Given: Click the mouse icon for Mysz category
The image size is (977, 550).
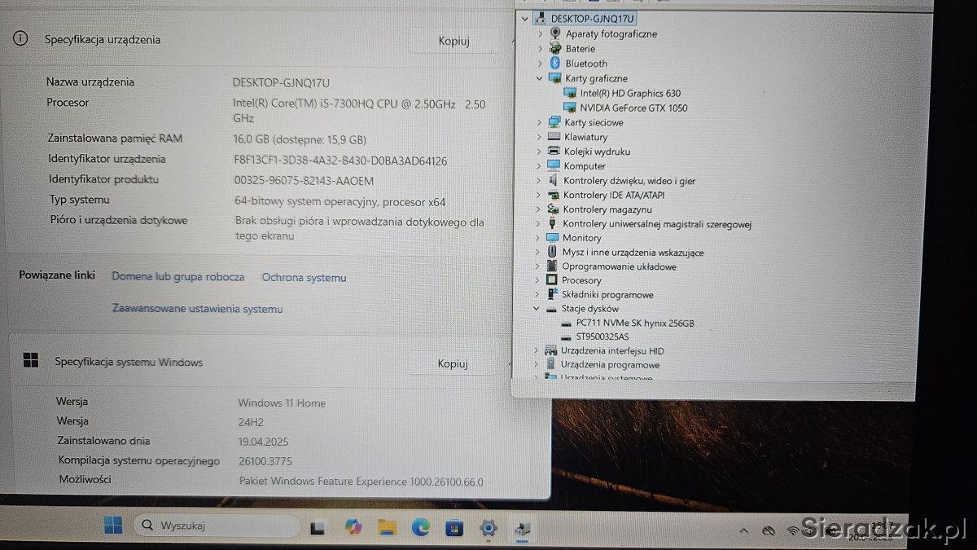Looking at the screenshot, I should pyautogui.click(x=553, y=253).
